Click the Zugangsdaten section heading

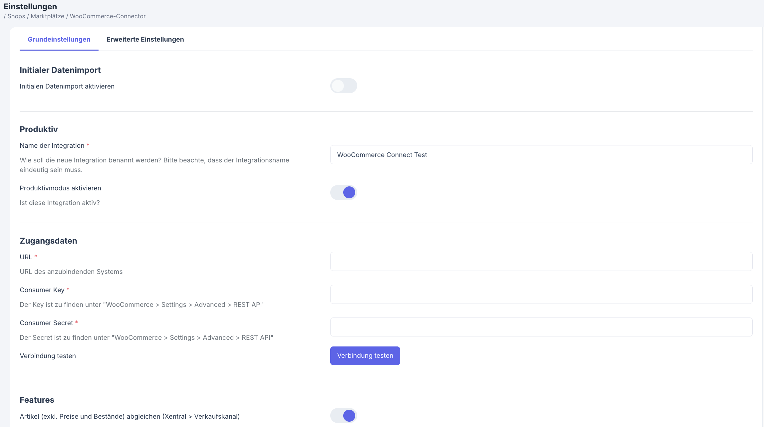pos(48,241)
